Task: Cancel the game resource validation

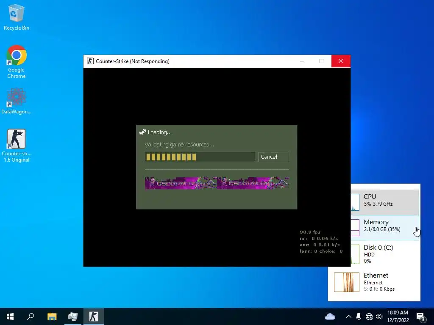Action: click(x=273, y=157)
